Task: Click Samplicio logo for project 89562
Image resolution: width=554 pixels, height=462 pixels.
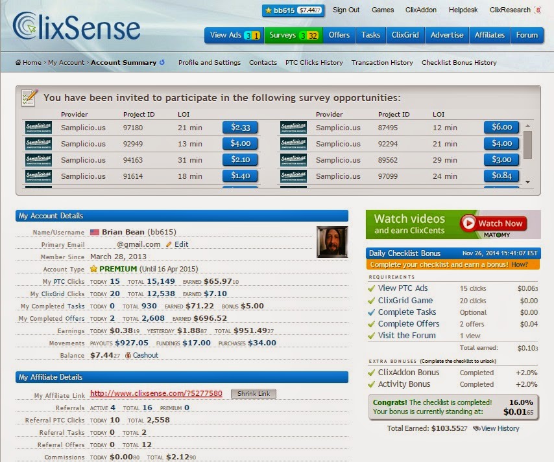Action: 293,160
